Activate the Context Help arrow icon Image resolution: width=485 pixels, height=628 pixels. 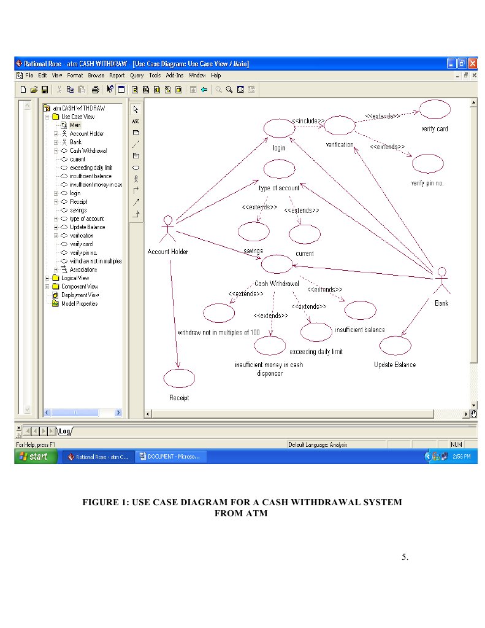110,89
